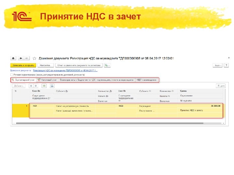234x175 pixels.
Task: Click the right arrow of horizontal scrollbar
Action: pos(223,123)
